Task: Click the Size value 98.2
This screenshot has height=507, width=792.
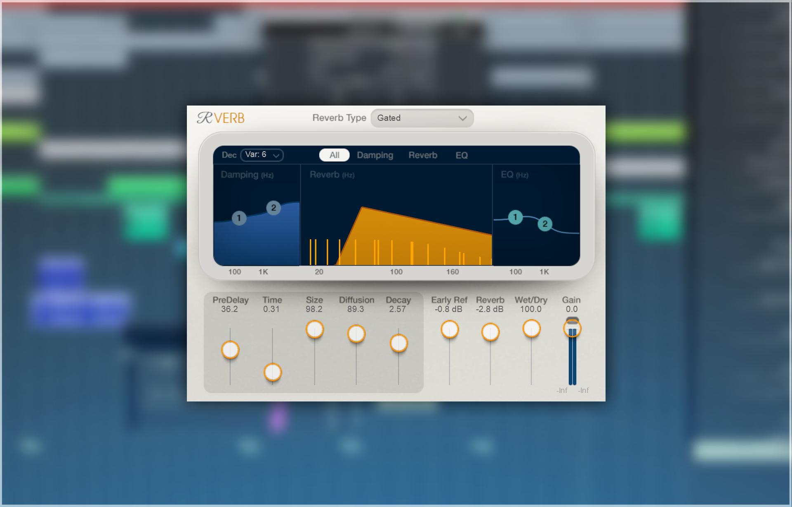Action: [314, 309]
